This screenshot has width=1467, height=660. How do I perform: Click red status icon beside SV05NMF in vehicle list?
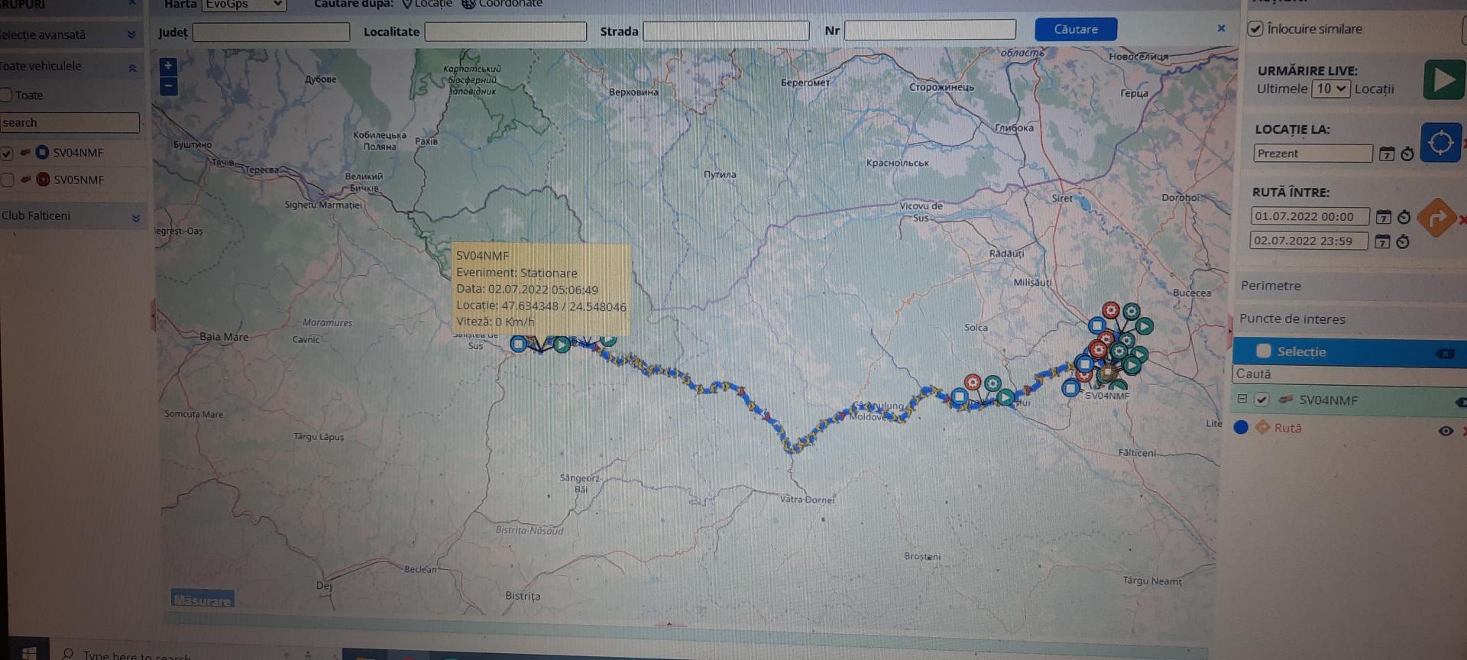pos(43,180)
